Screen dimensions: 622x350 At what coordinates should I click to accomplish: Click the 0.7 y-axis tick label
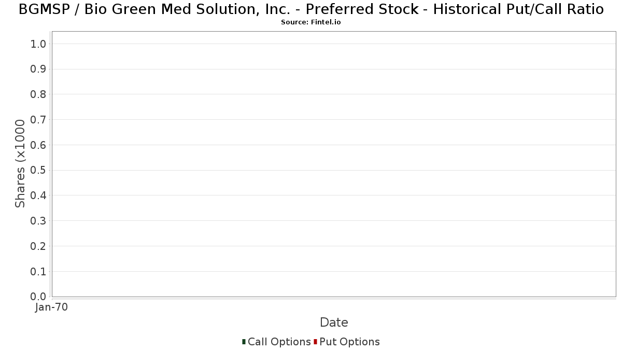coord(38,120)
